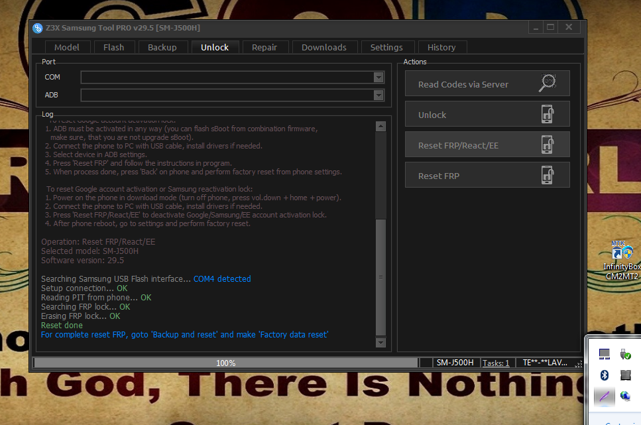The image size is (641, 425).
Task: Click the log vertical scrollbar thumb
Action: pos(380,277)
